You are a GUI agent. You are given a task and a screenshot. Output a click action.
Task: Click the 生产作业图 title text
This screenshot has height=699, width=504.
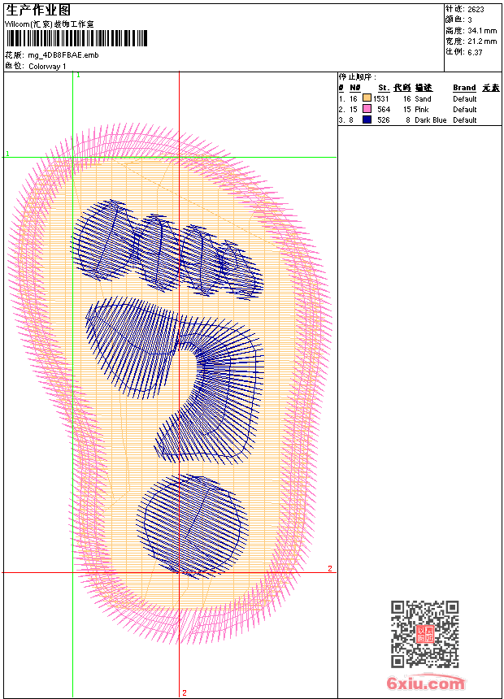tap(38, 10)
